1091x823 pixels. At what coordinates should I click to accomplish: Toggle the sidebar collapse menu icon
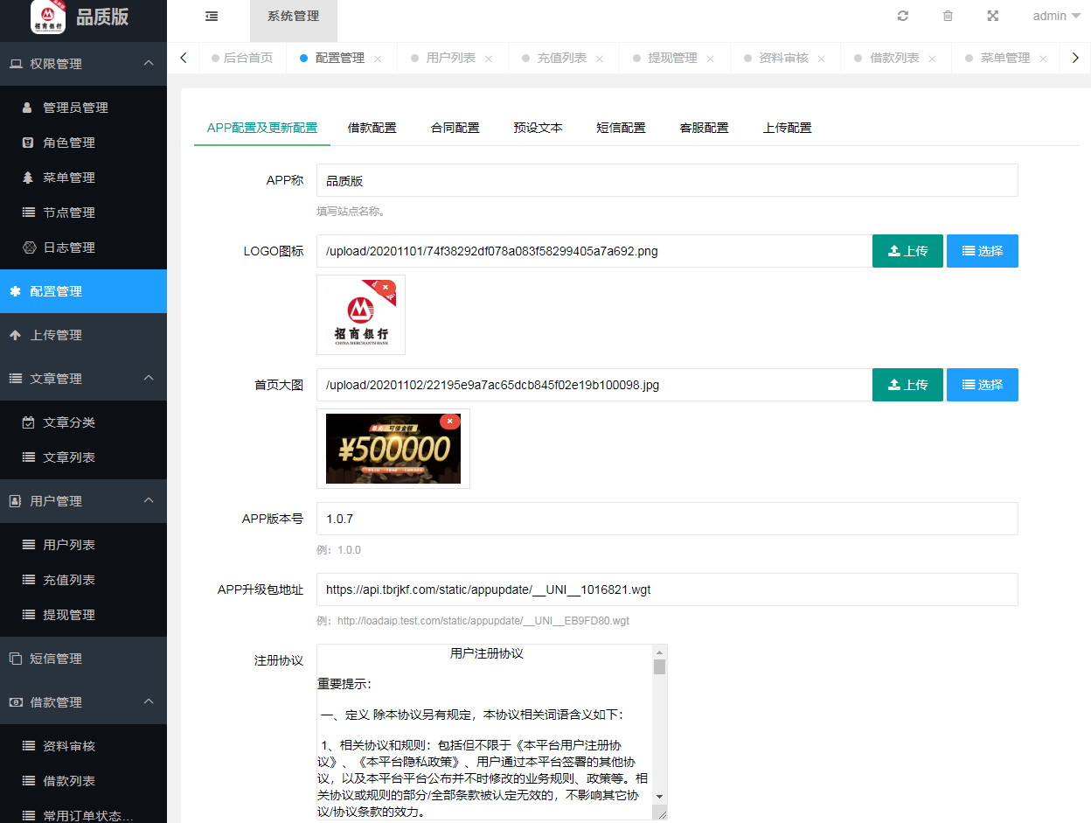click(212, 16)
